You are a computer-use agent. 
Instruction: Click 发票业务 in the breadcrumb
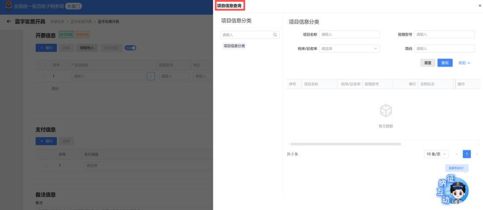pos(57,21)
